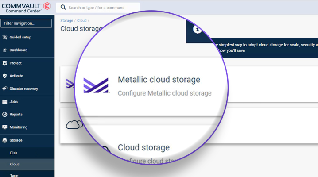Click the info icon on banner
Image resolution: width=318 pixels, height=177 pixels.
click(x=198, y=29)
